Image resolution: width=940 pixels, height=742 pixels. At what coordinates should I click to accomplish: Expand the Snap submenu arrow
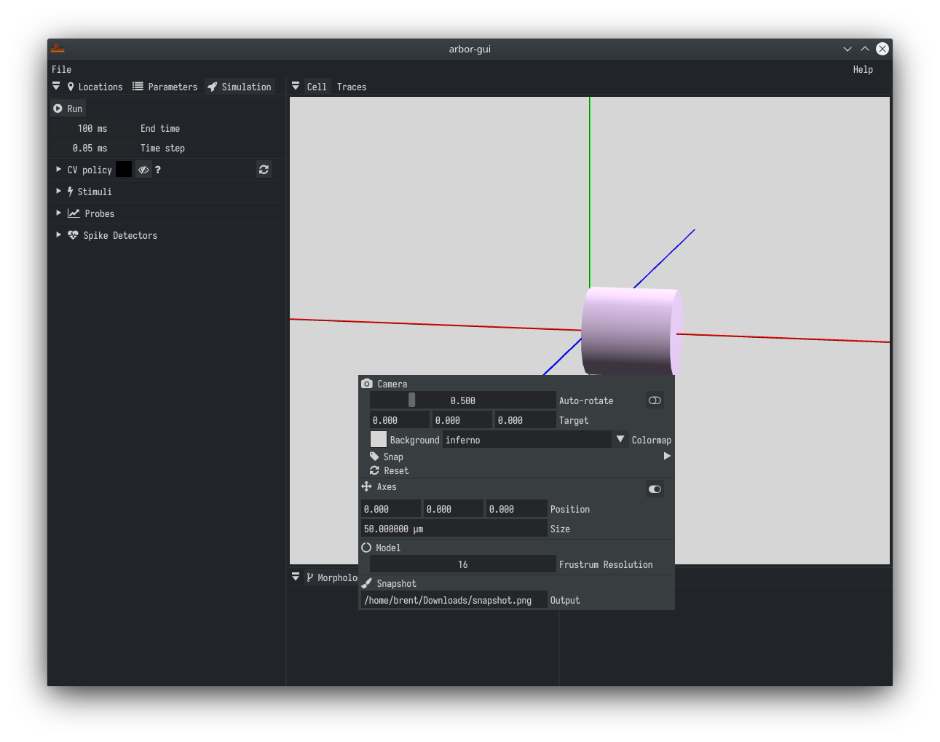(667, 456)
